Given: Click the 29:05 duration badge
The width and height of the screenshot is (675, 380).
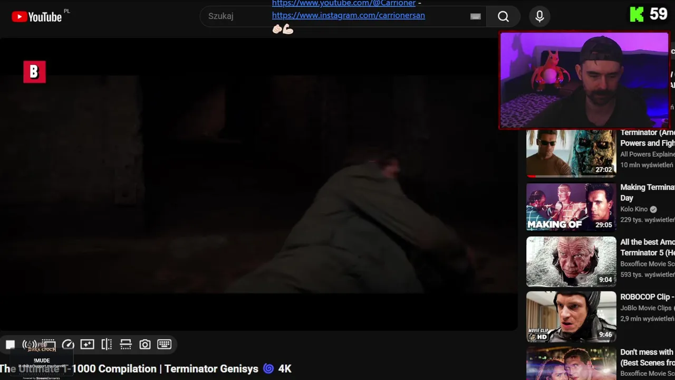Looking at the screenshot, I should coord(604,225).
